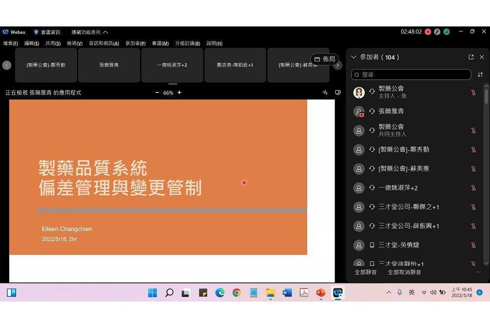
Task: Open PowerPoint from the taskbar
Action: point(321,293)
